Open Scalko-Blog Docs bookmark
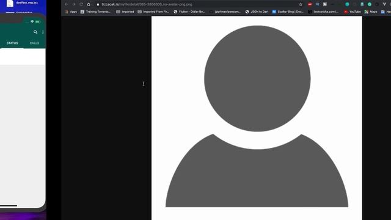 point(288,12)
